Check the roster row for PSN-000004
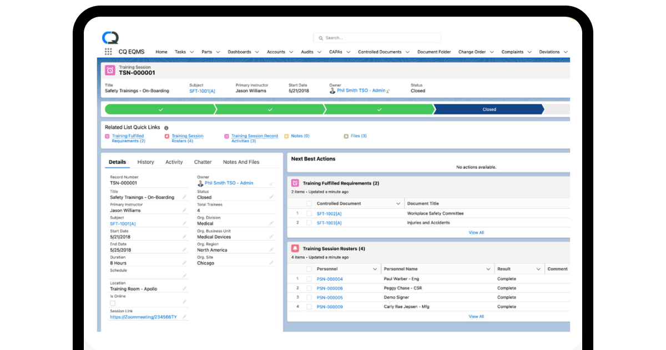 [x=309, y=278]
